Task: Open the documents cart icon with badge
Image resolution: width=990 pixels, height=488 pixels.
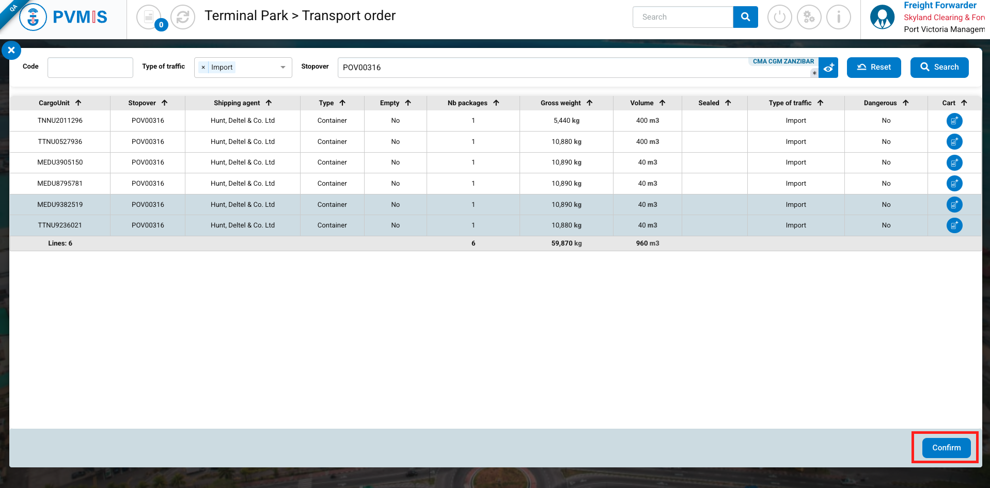Action: click(x=149, y=17)
